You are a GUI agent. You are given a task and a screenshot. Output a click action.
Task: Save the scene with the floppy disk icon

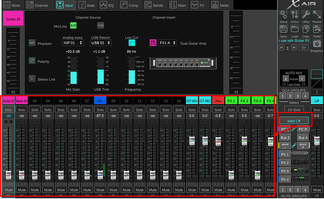(283, 30)
